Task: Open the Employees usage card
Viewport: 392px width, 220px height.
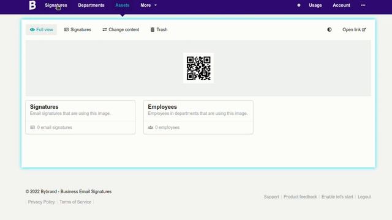Action: (198, 117)
